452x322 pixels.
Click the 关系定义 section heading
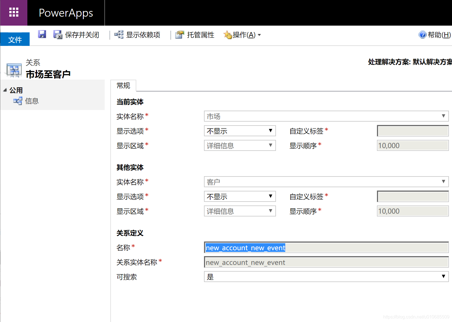pos(130,233)
